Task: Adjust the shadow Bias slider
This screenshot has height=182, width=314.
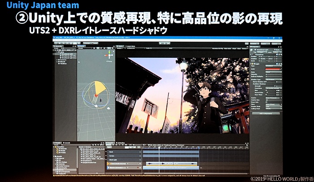Action: point(270,90)
